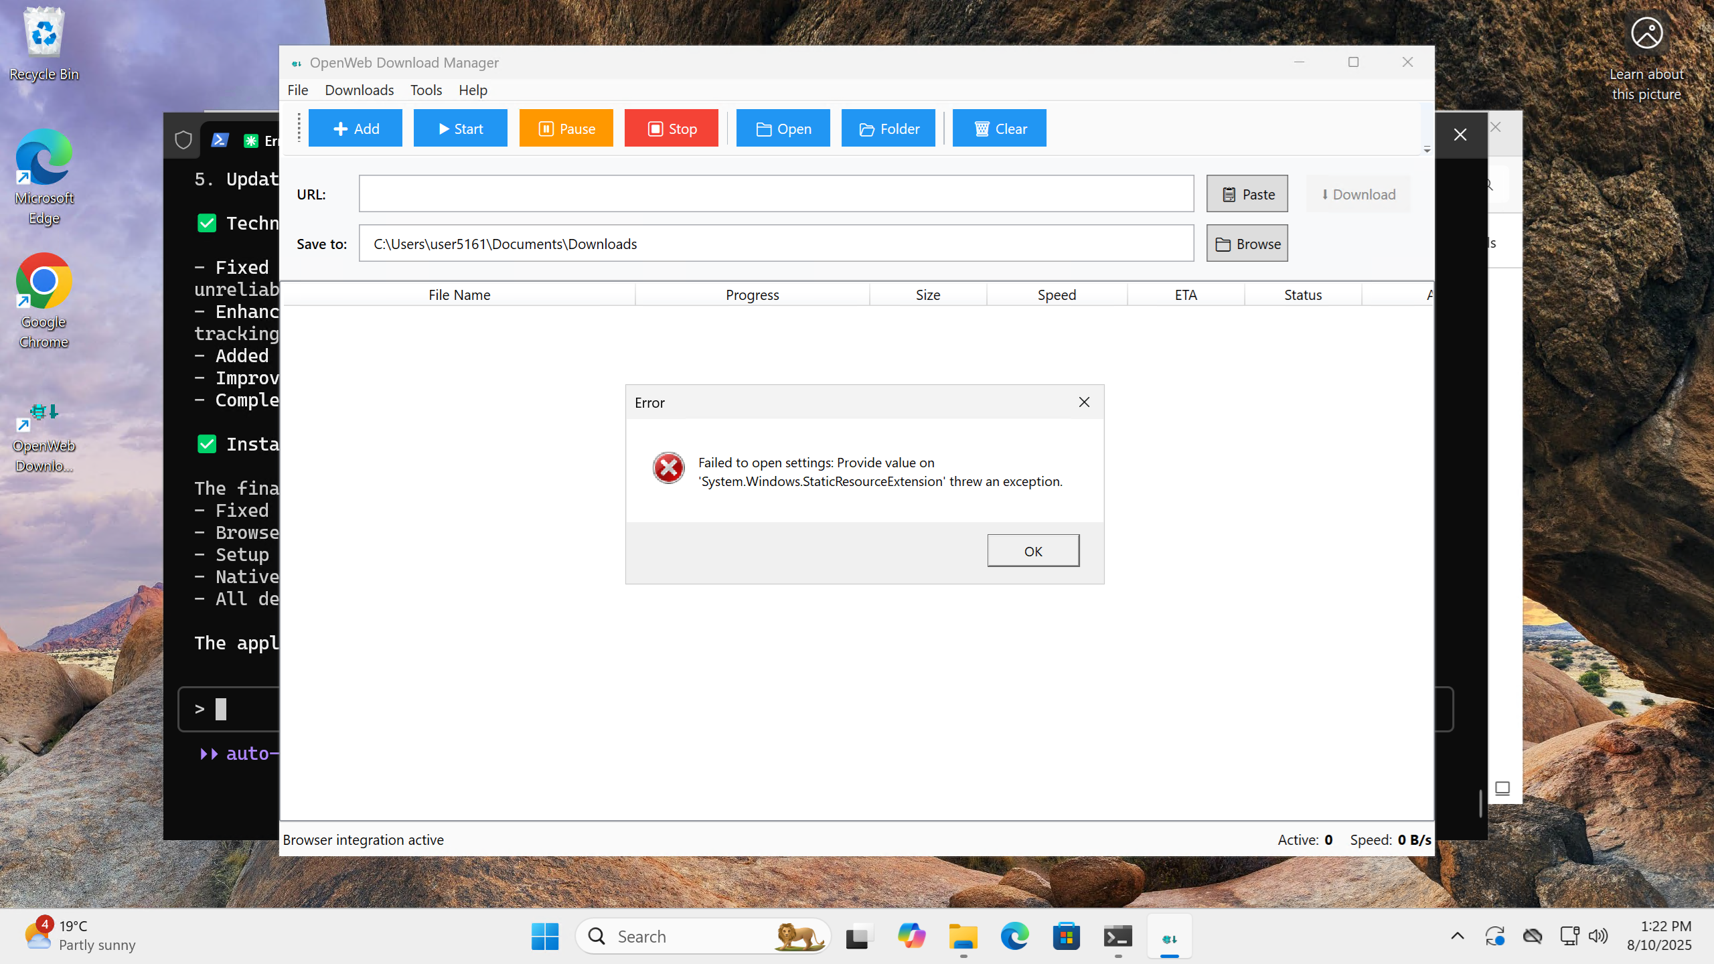The image size is (1714, 964).
Task: Open the File menu
Action: click(x=297, y=90)
